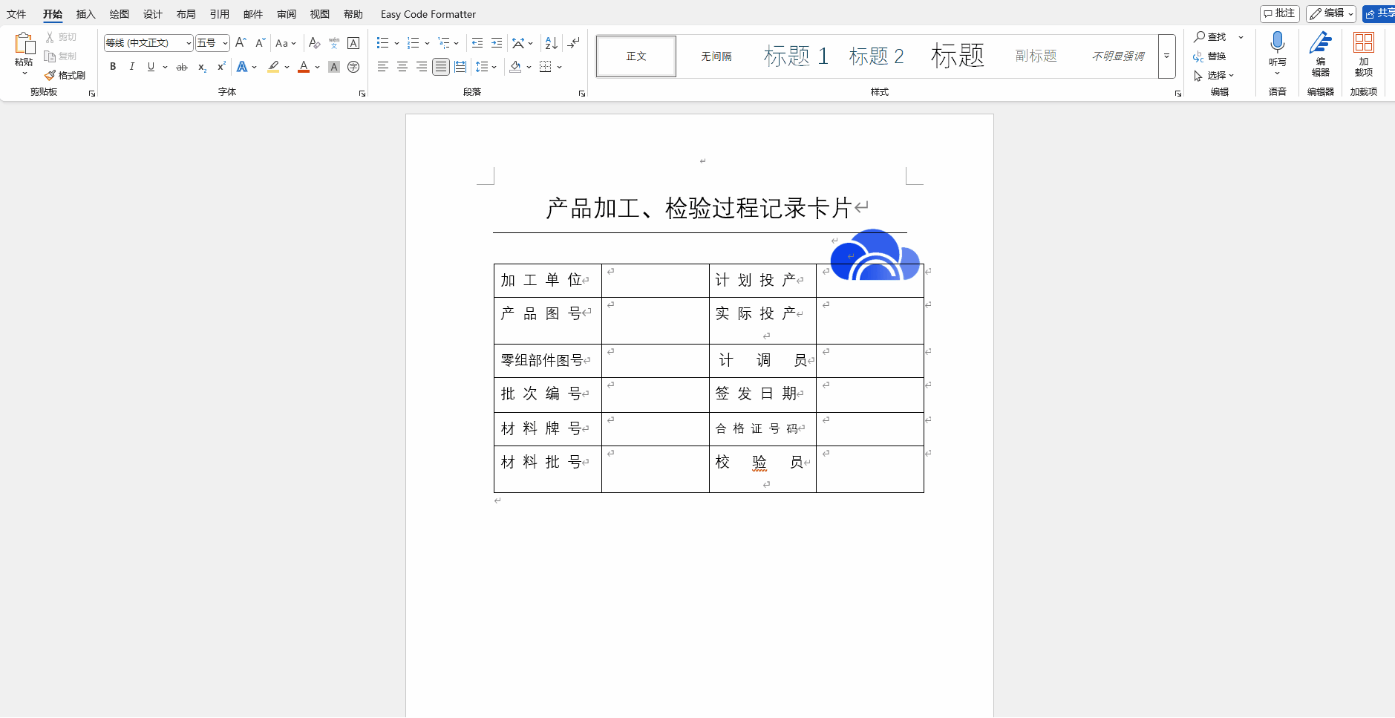
Task: Open the font size dropdown
Action: click(x=225, y=43)
